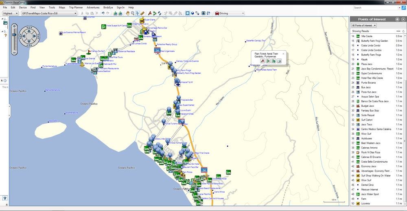Select Jaco Water Sport result

pyautogui.click(x=377, y=194)
